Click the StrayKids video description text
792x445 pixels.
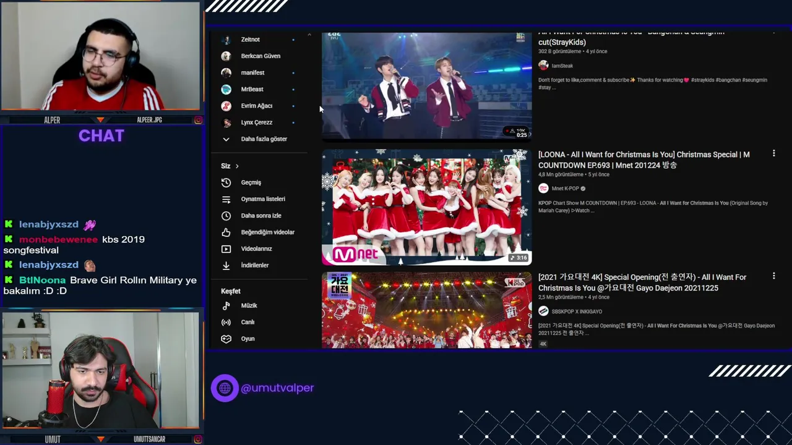point(653,83)
